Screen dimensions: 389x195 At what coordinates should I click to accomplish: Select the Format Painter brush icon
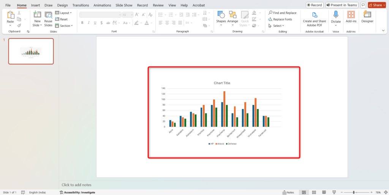[x=19, y=25]
